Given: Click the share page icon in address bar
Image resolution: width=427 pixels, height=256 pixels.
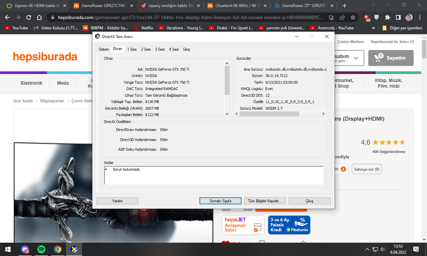Looking at the screenshot, I should (x=342, y=17).
